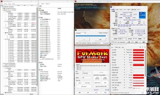Viewport: 160px width, 95px height.
Task: Click the 电压 voltage section icon in the report window
Action: (x=39, y=63)
